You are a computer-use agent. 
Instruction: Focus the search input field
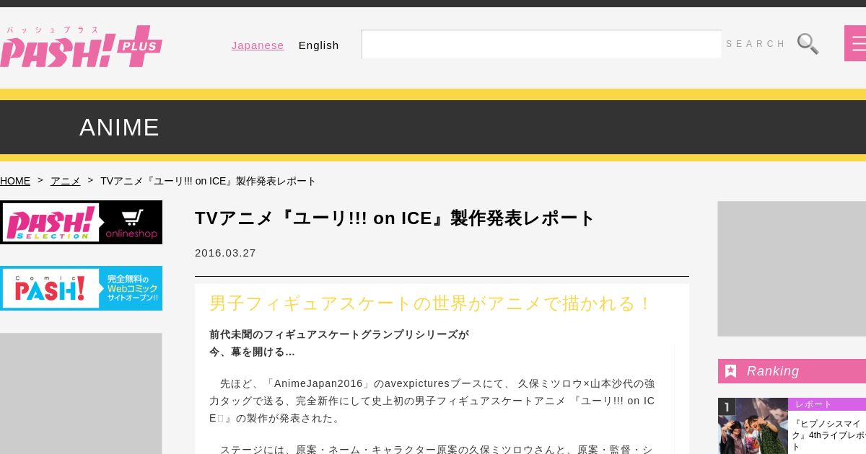pyautogui.click(x=541, y=44)
